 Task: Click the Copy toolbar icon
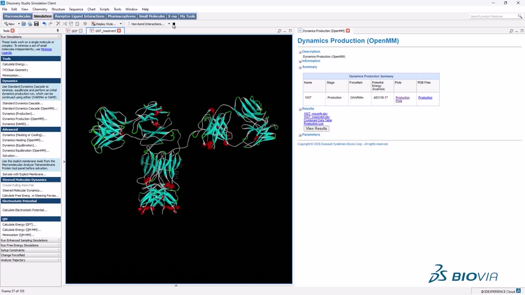click(x=71, y=24)
